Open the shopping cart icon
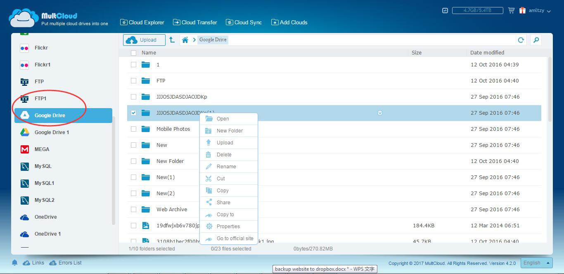The height and width of the screenshot is (274, 564). pyautogui.click(x=511, y=11)
